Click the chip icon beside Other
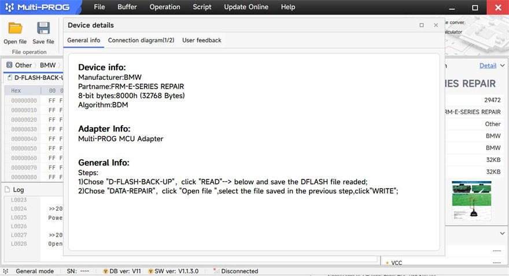This screenshot has height=276, width=509. pyautogui.click(x=9, y=65)
